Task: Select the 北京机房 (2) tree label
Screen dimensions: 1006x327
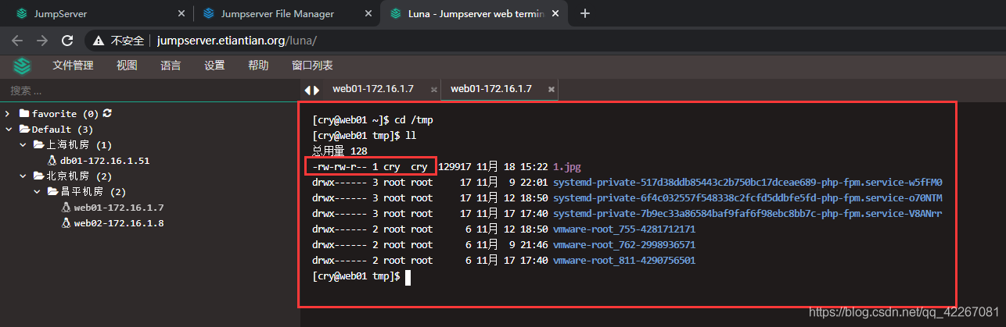Action: [x=79, y=176]
